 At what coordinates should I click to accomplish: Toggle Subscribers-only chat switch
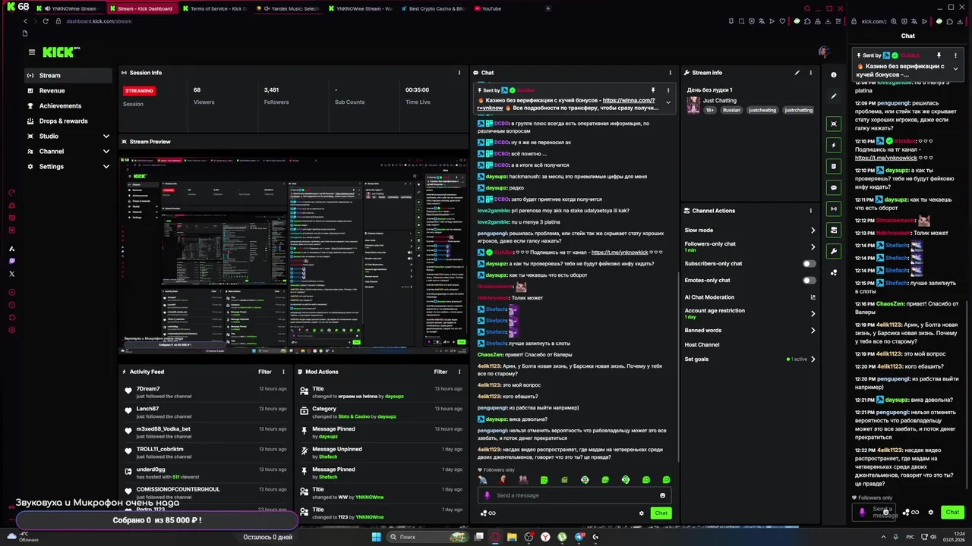(809, 264)
